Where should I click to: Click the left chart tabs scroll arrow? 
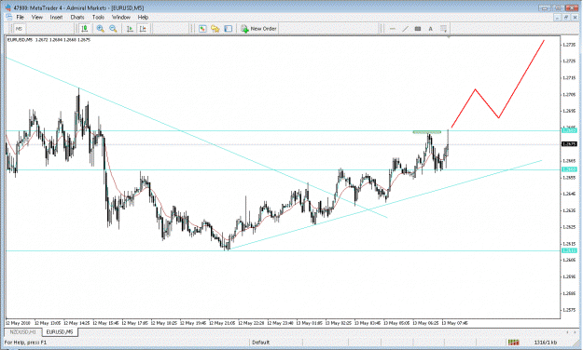click(567, 331)
